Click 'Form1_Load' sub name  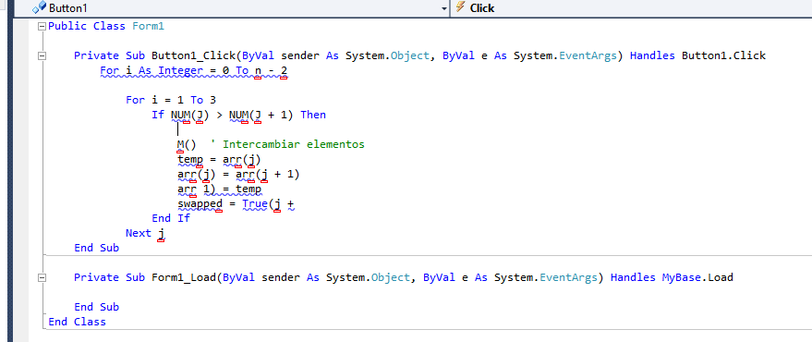click(183, 277)
